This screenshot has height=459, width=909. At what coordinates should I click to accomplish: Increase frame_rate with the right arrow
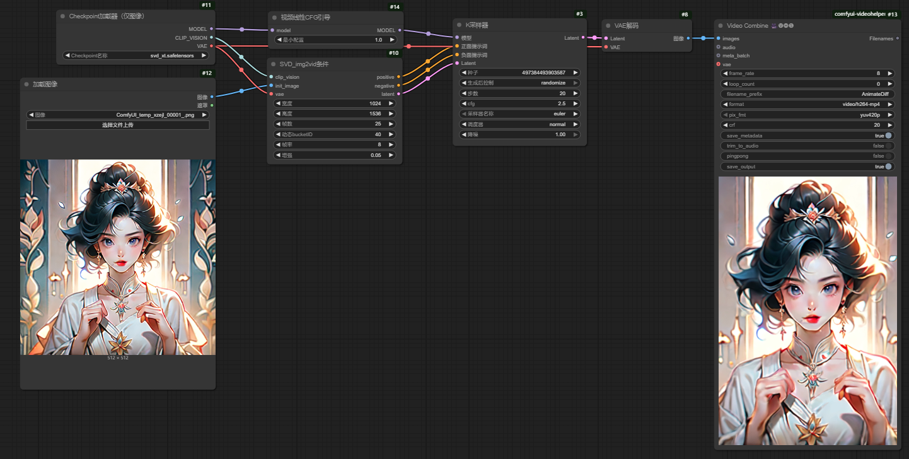coord(889,73)
